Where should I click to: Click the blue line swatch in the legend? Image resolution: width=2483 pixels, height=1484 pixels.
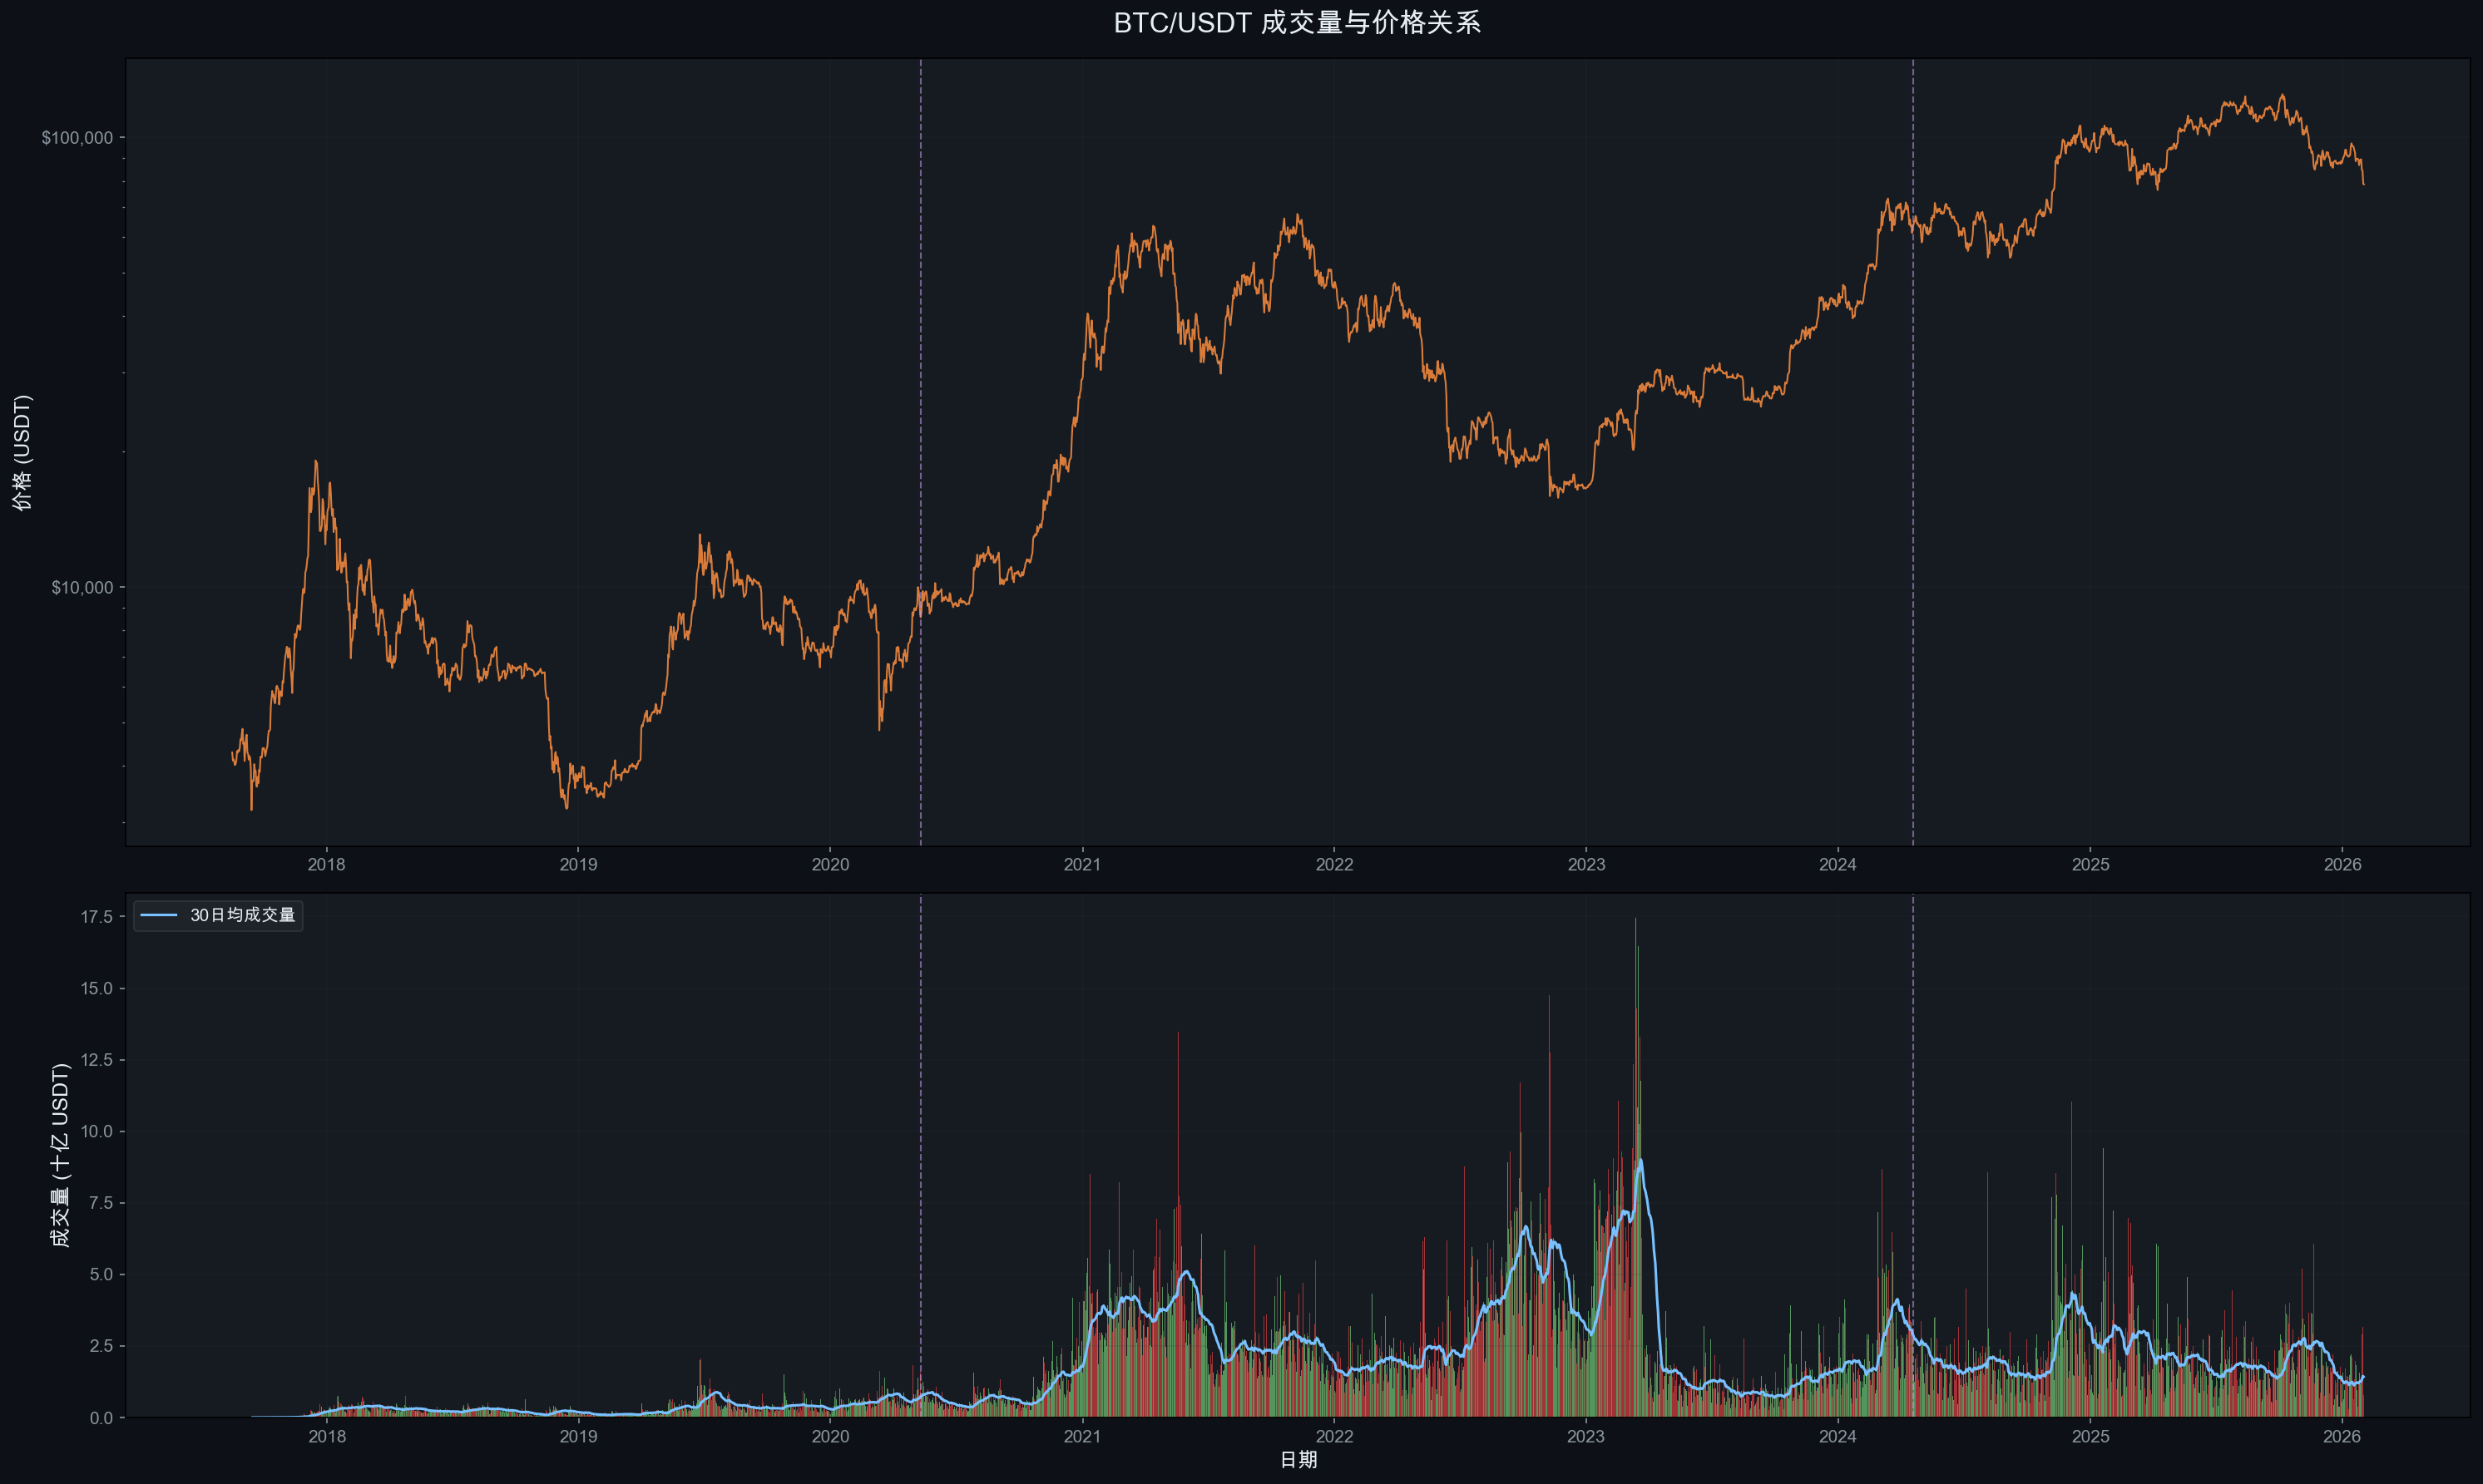[159, 915]
